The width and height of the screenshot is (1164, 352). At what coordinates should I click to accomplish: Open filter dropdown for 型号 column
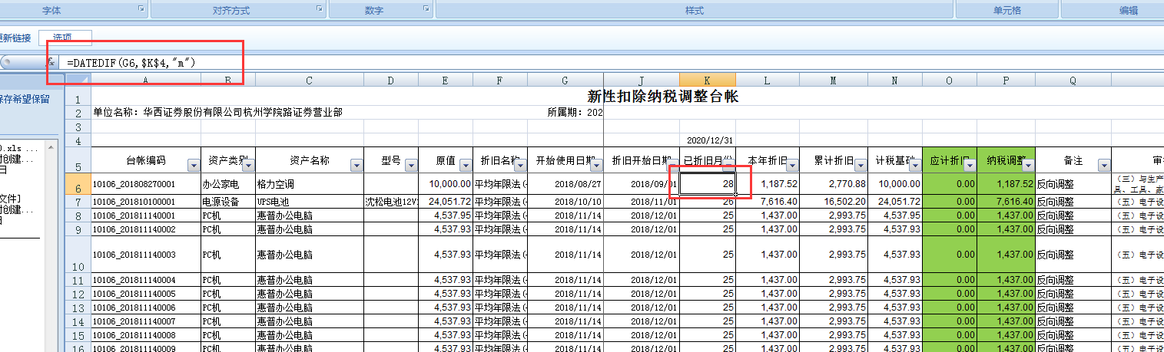410,165
